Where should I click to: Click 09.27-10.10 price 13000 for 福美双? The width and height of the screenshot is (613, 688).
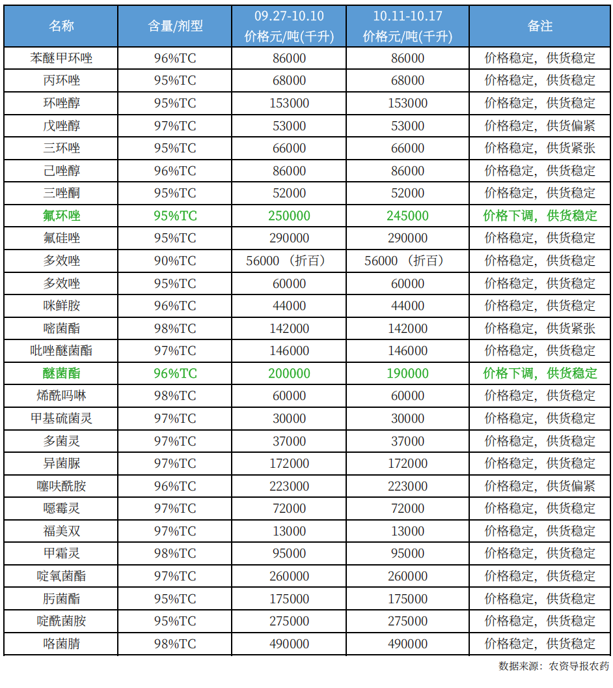click(x=289, y=531)
